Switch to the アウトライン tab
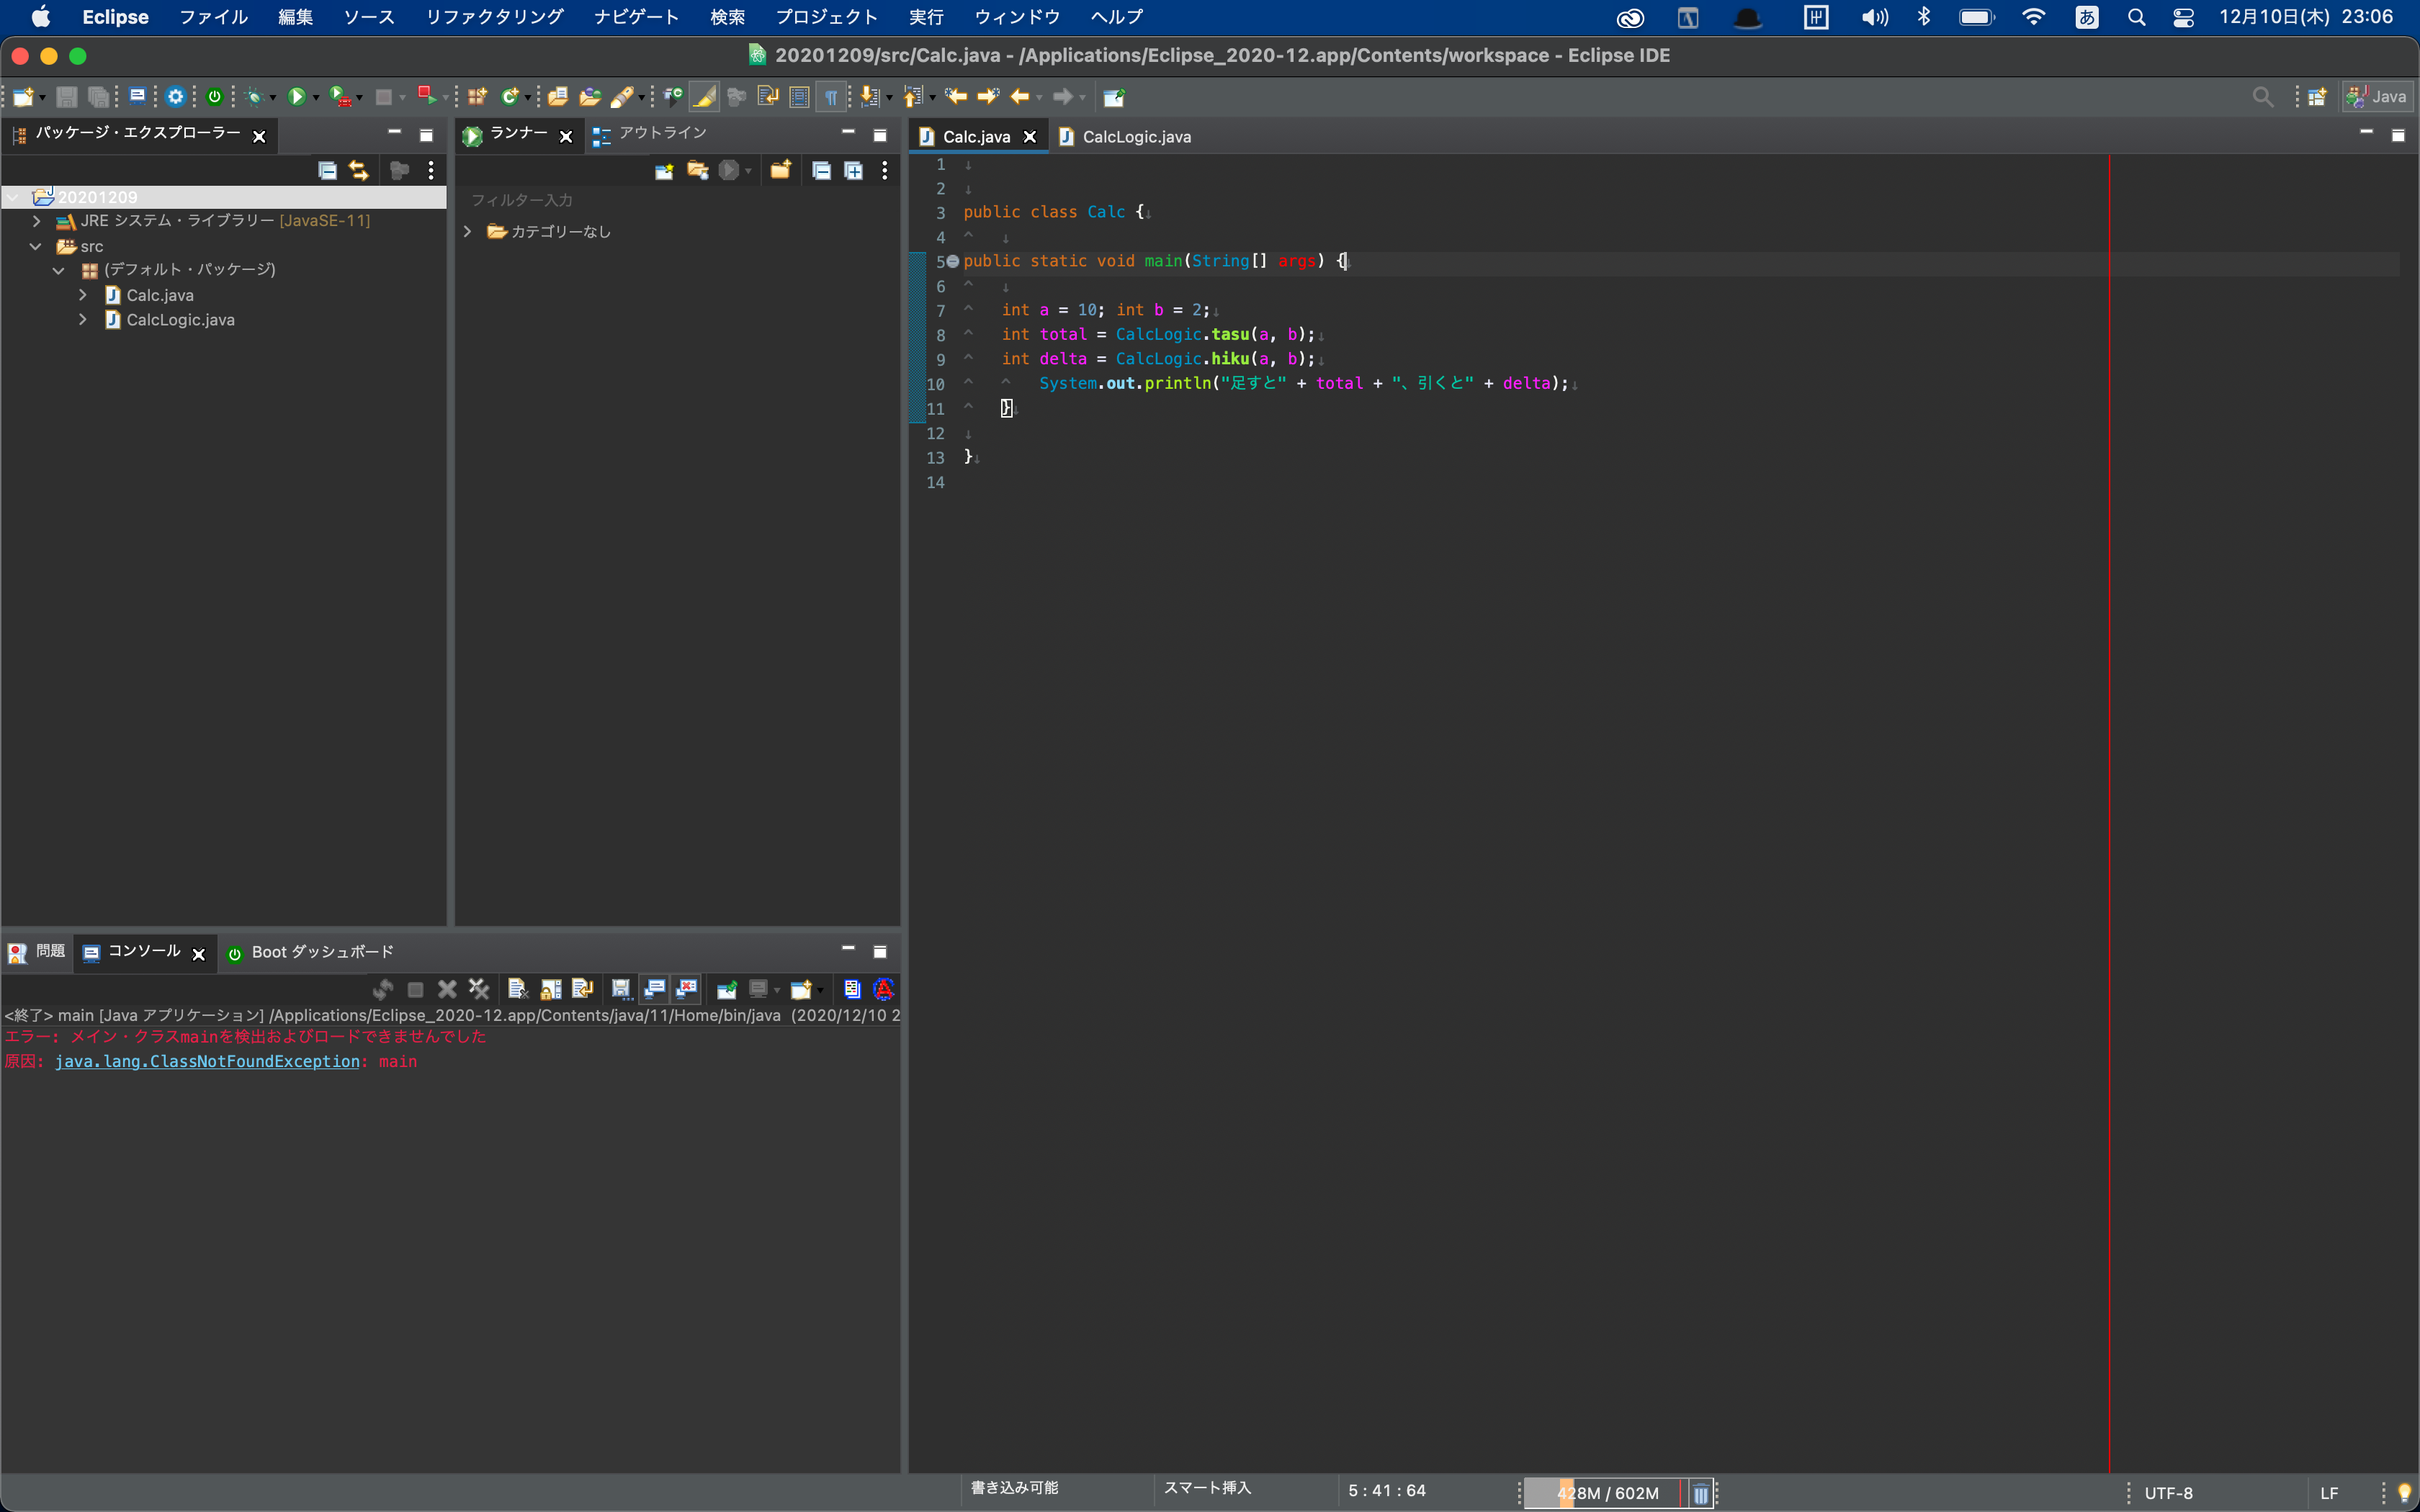The width and height of the screenshot is (2420, 1512). tap(650, 133)
